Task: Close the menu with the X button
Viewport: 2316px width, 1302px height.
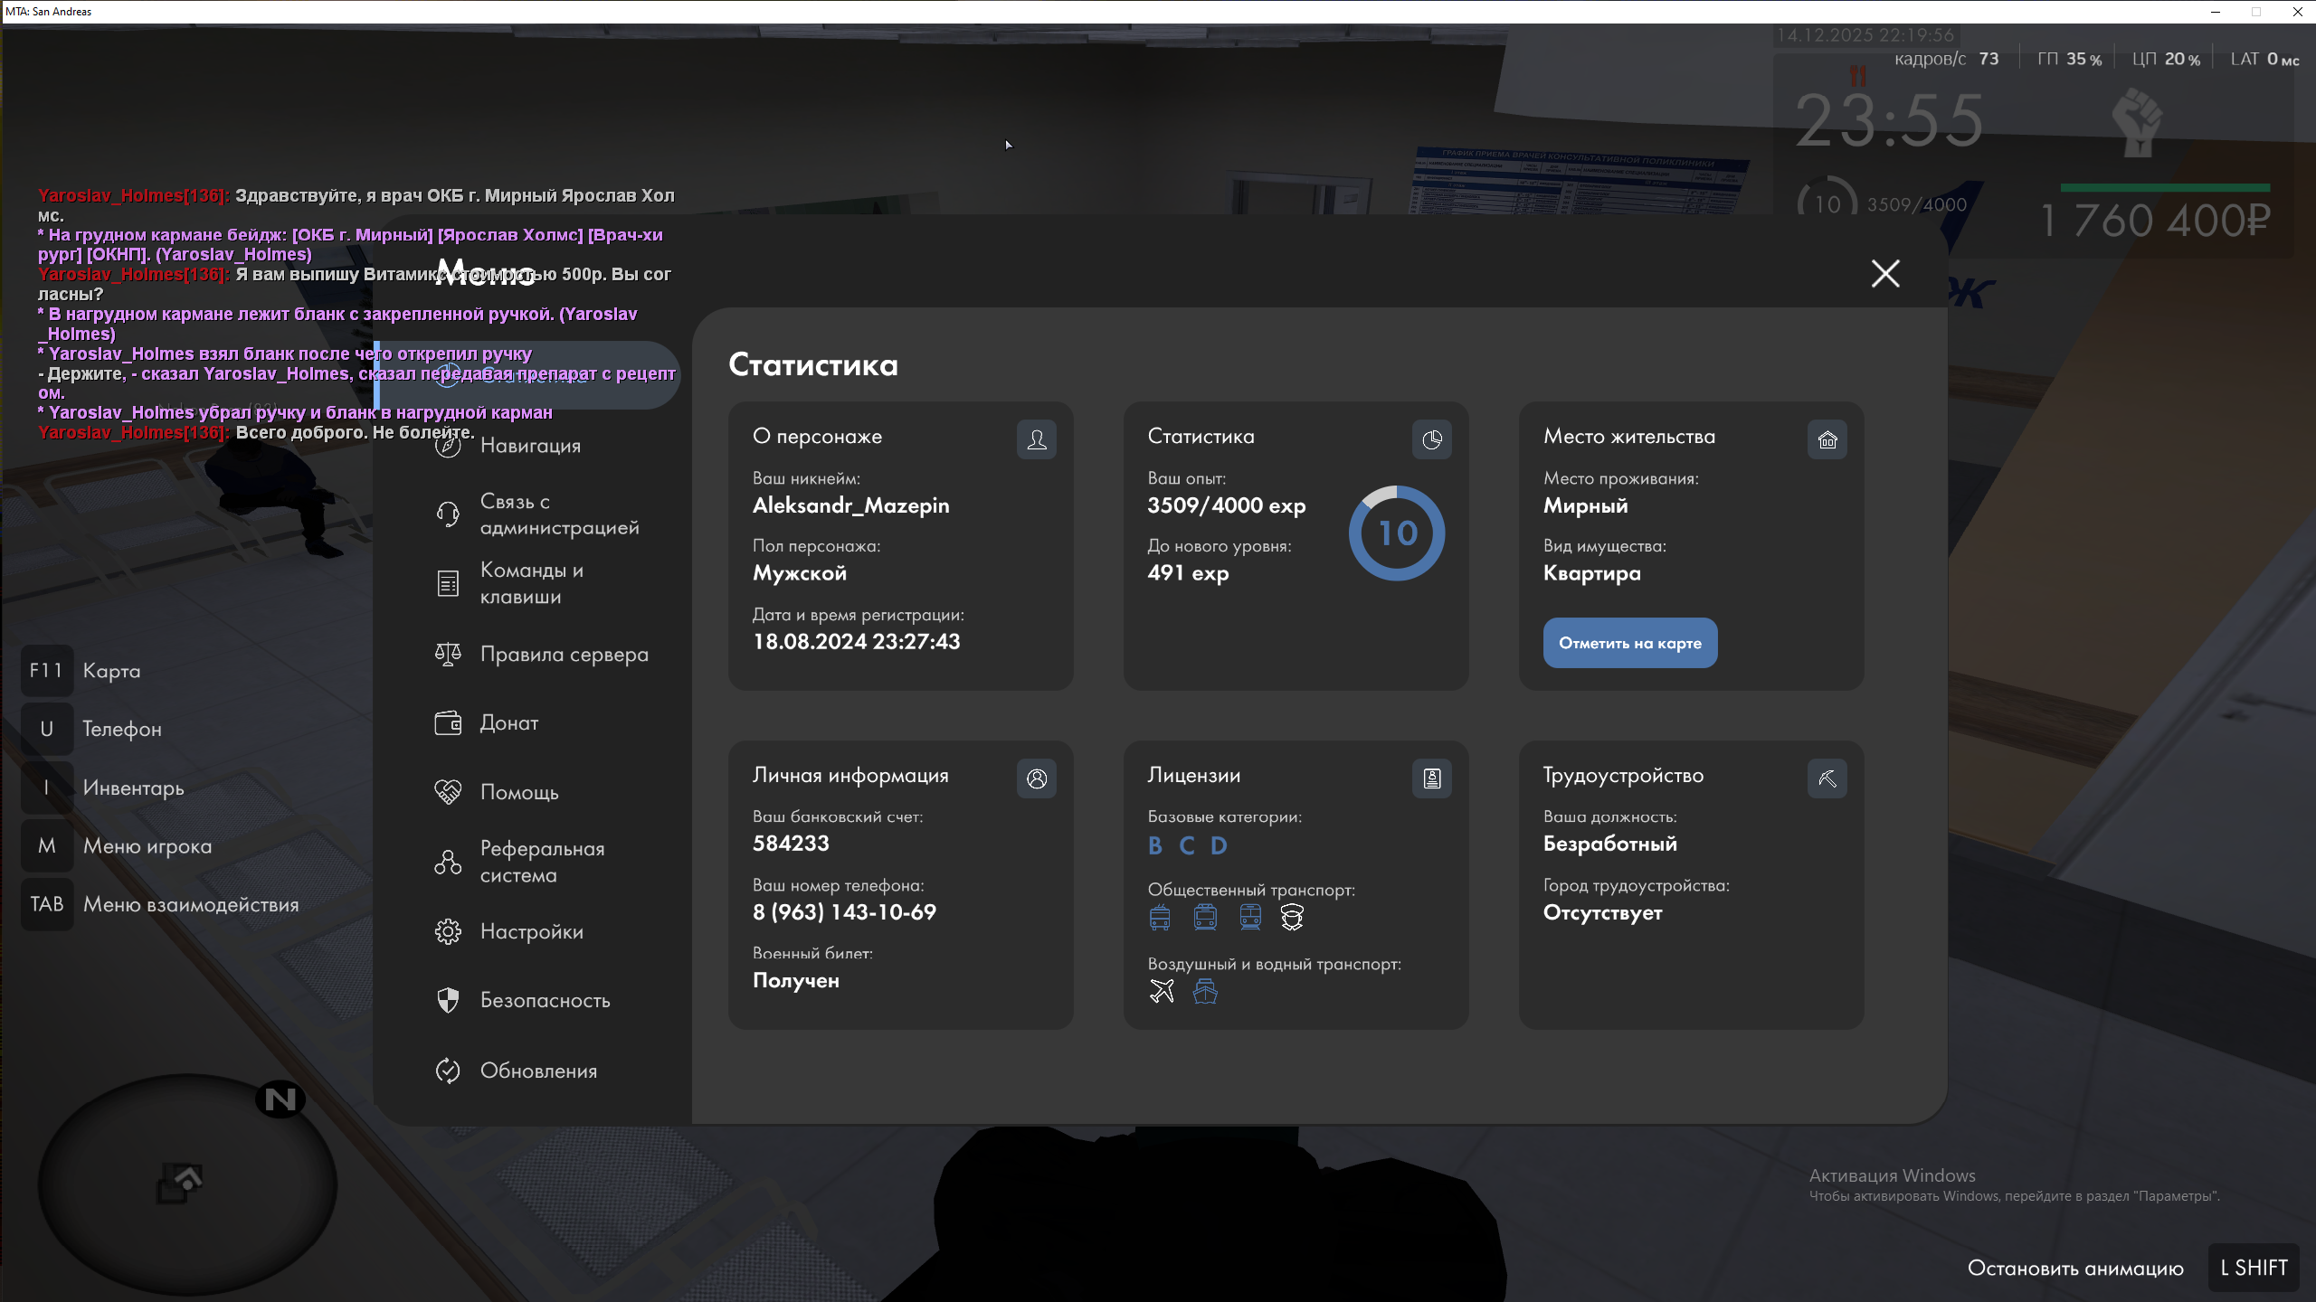Action: tap(1885, 273)
